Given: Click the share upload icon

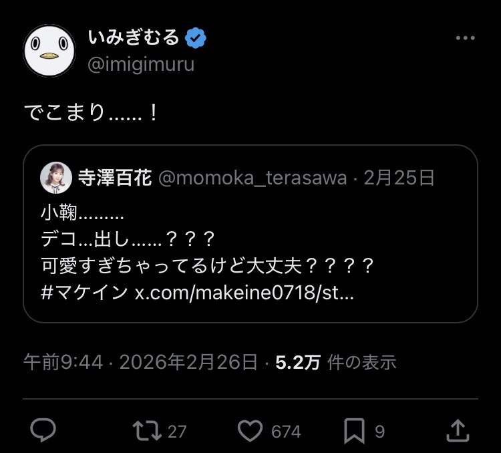Looking at the screenshot, I should point(457,430).
